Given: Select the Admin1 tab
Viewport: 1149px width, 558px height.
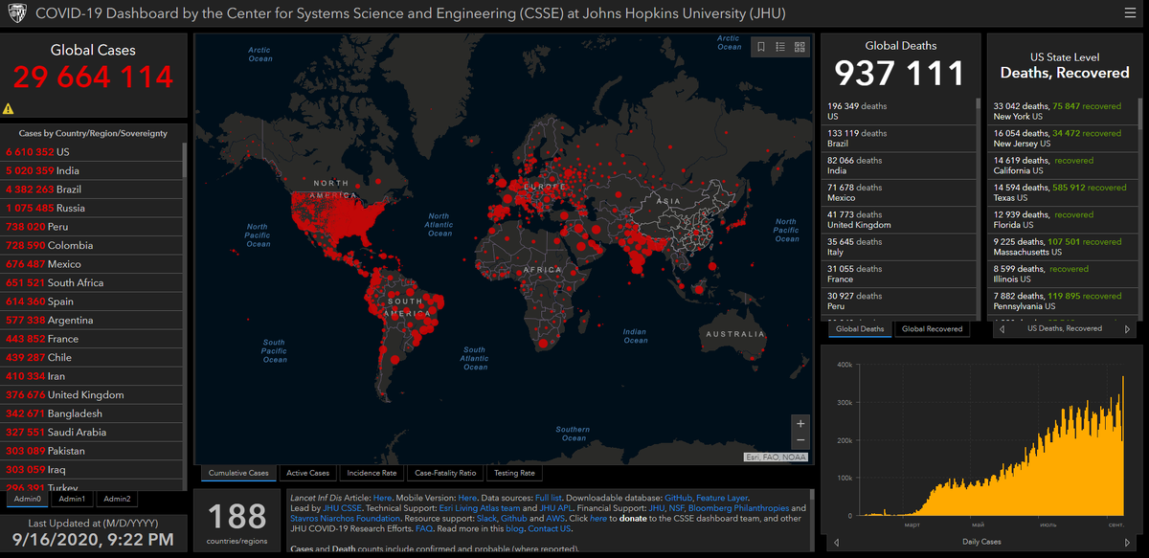Looking at the screenshot, I should (72, 499).
